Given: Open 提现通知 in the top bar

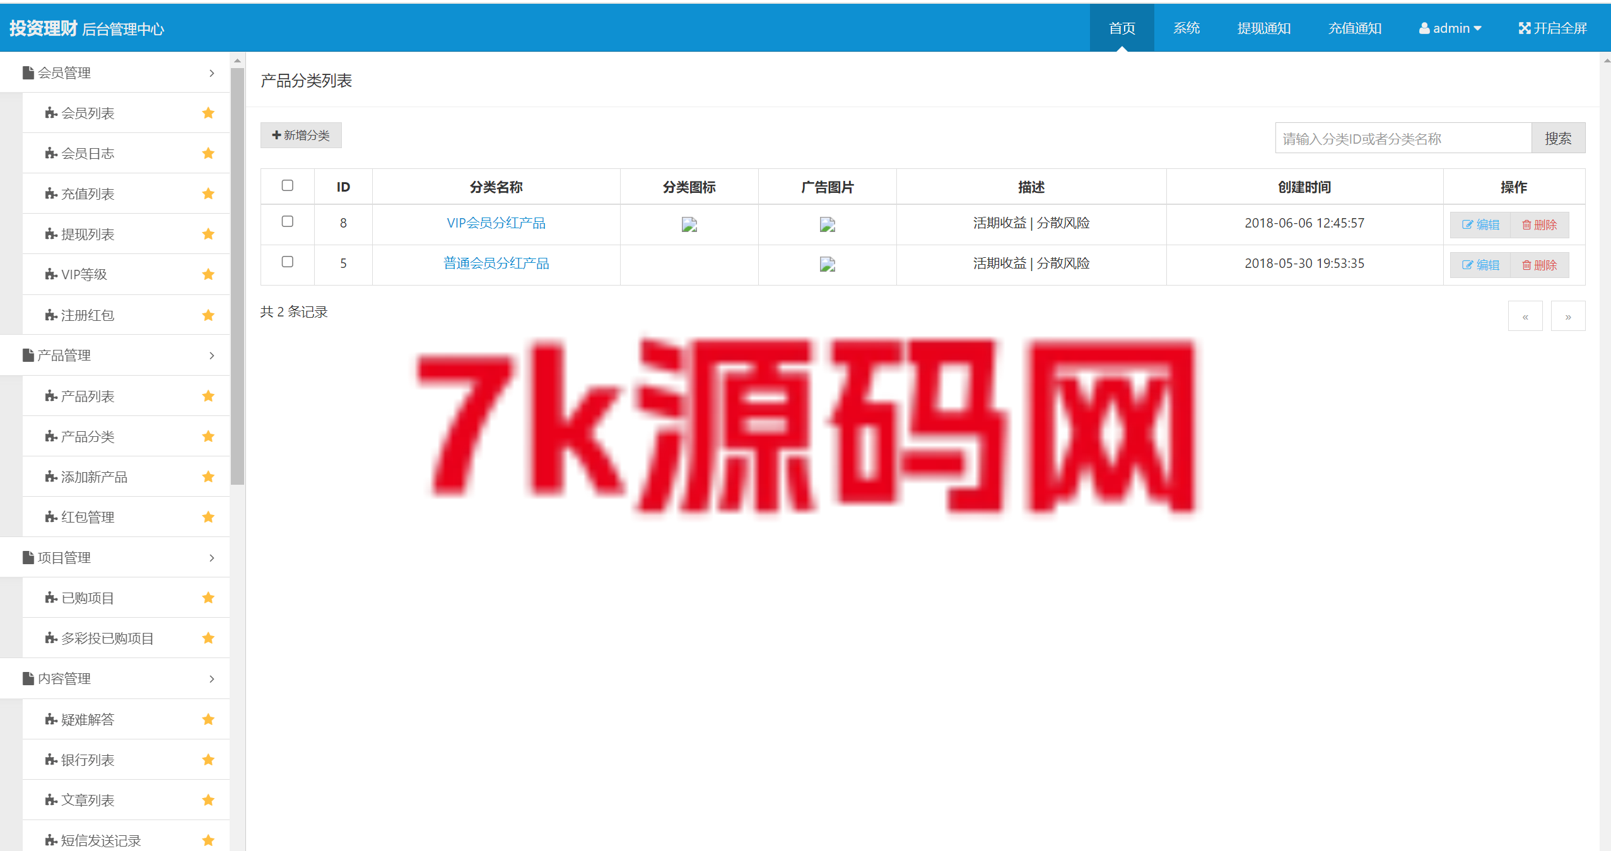Looking at the screenshot, I should (x=1264, y=28).
